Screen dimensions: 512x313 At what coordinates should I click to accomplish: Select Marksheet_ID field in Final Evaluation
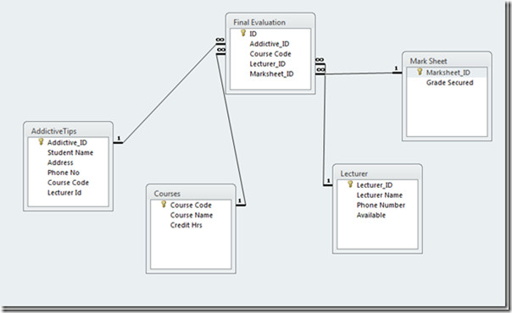click(x=271, y=74)
